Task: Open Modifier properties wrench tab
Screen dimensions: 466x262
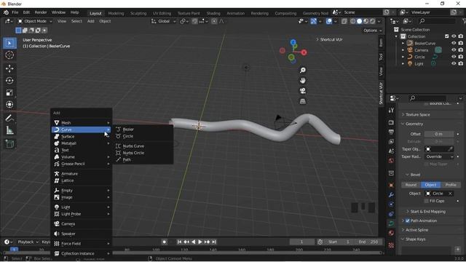Action: click(391, 195)
